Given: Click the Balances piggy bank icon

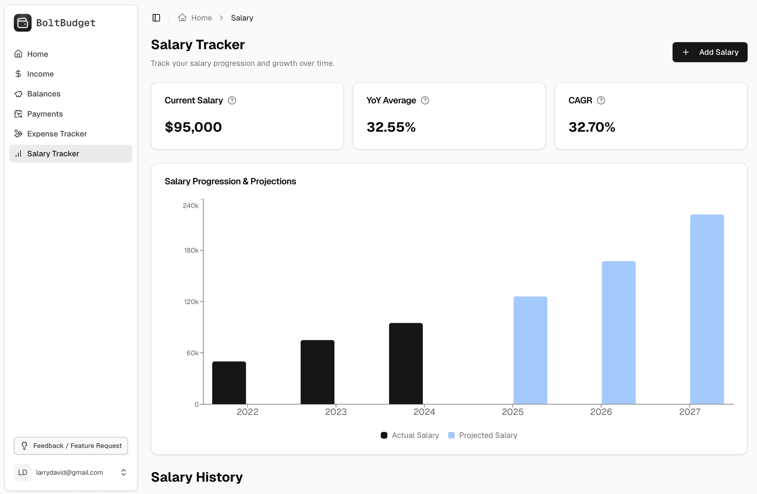Looking at the screenshot, I should click(18, 94).
